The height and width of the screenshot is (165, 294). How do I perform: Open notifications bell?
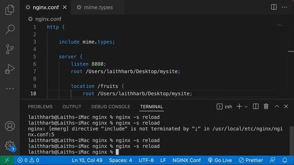[285, 160]
